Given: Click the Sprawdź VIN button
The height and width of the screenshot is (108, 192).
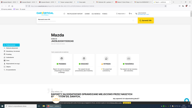Looking at the screenshot, I should 146,21.
